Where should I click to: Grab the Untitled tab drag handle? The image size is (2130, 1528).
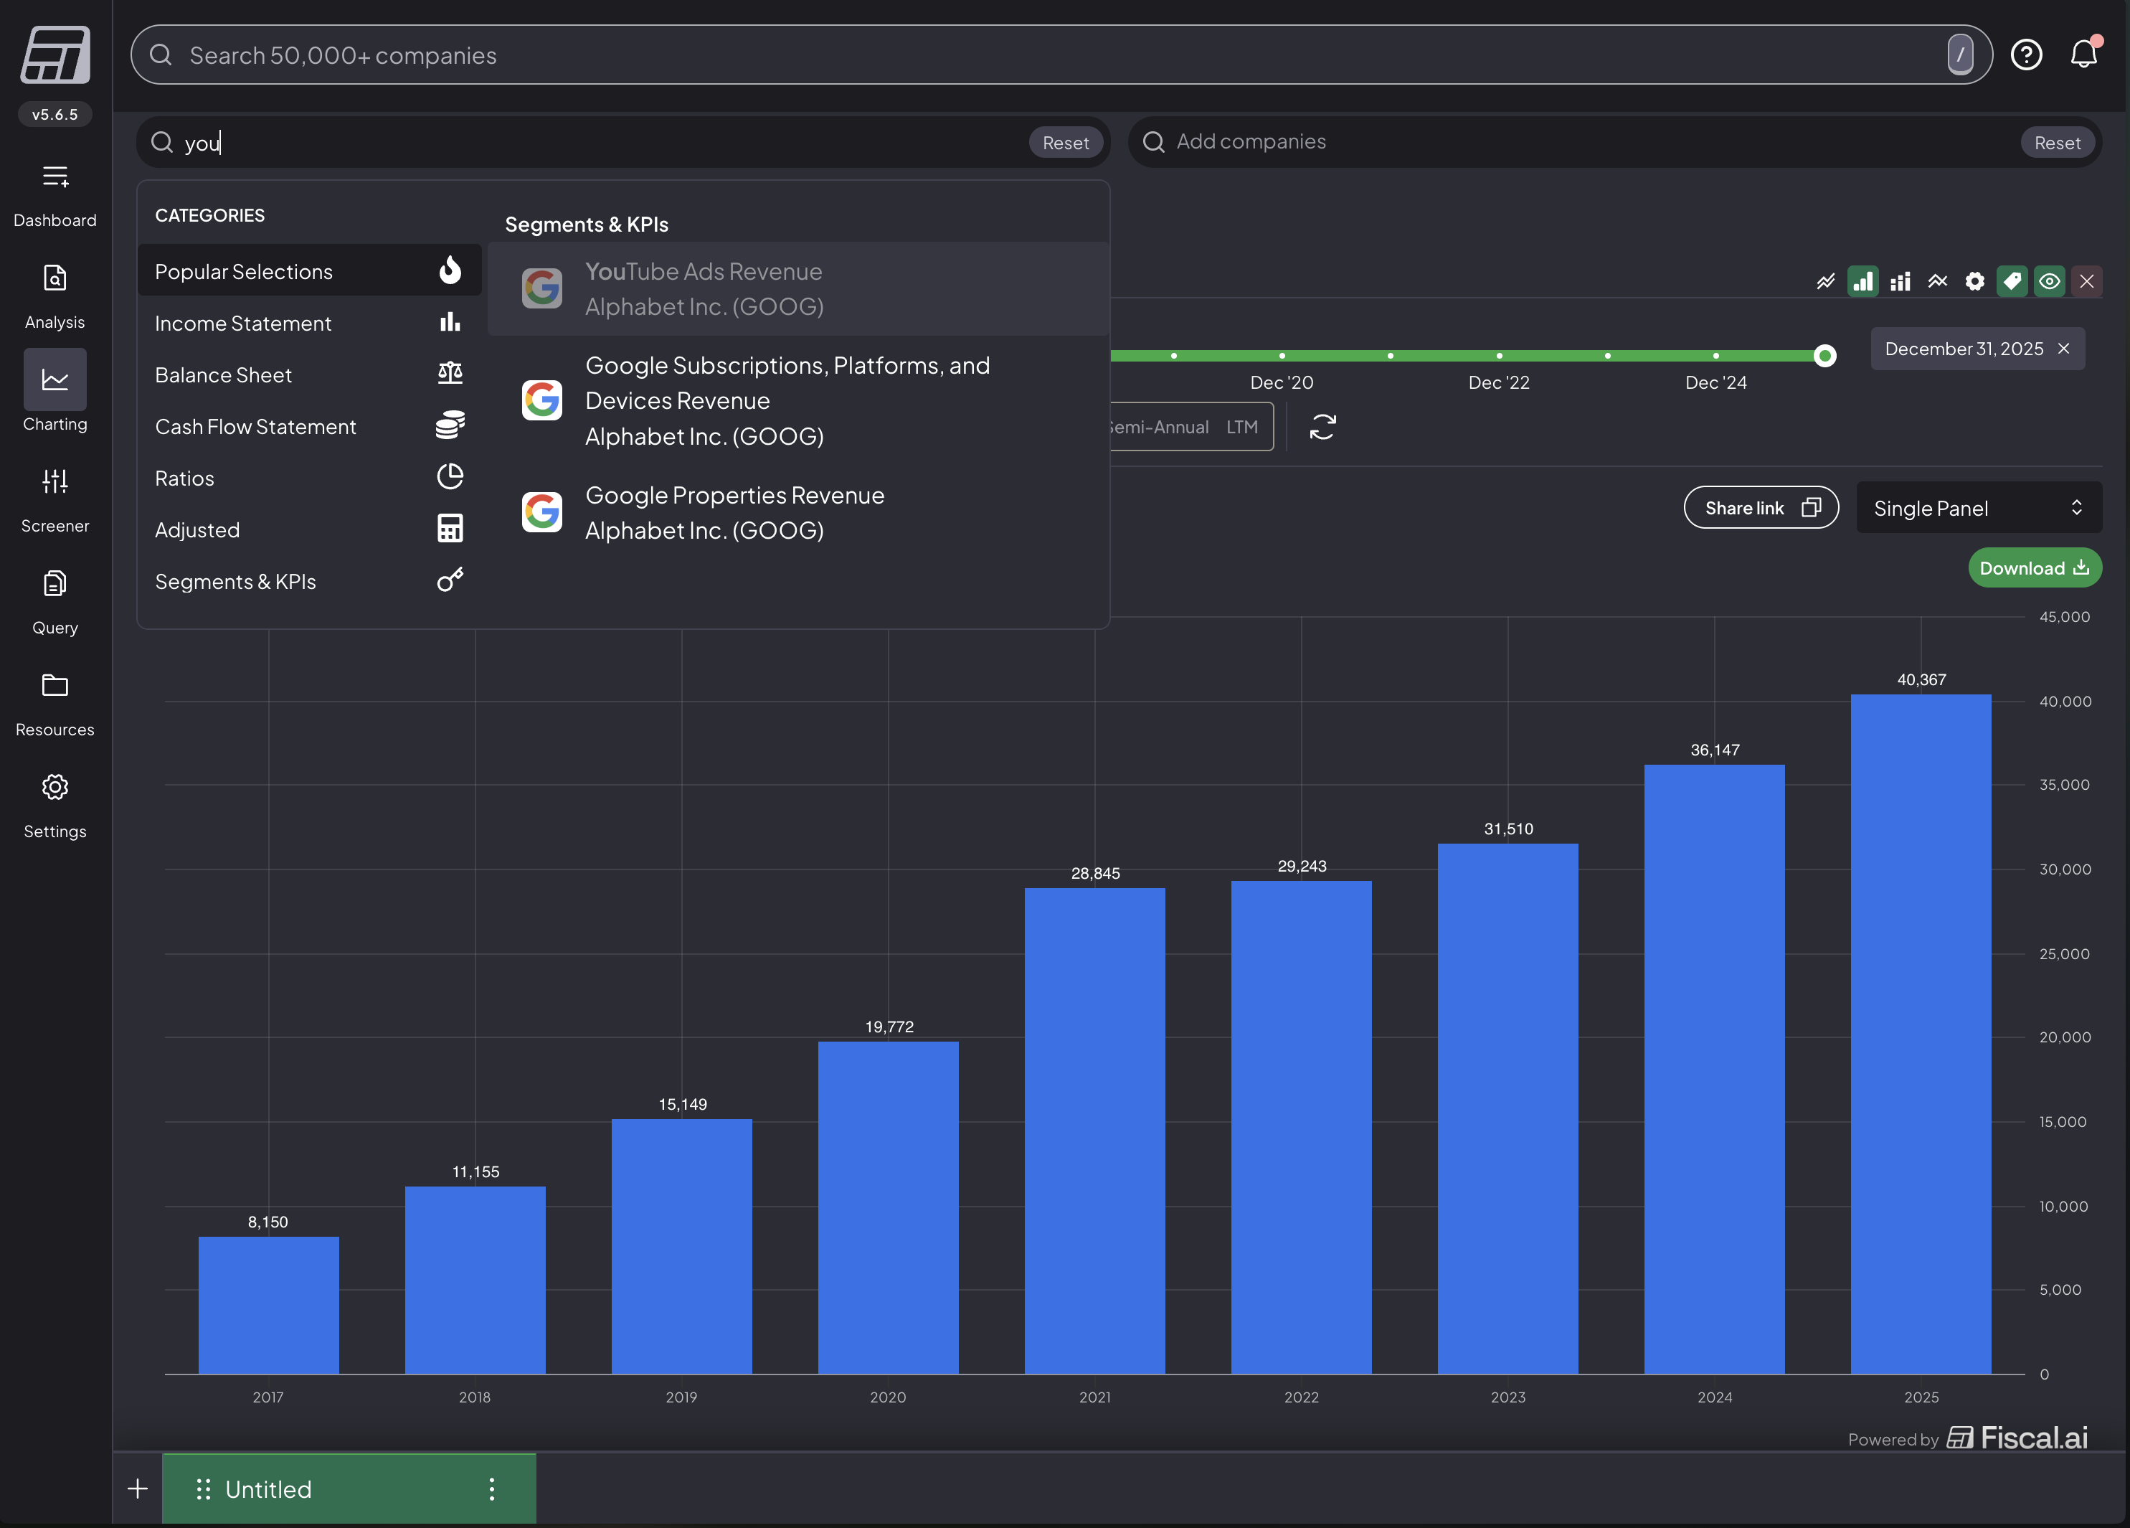click(203, 1489)
